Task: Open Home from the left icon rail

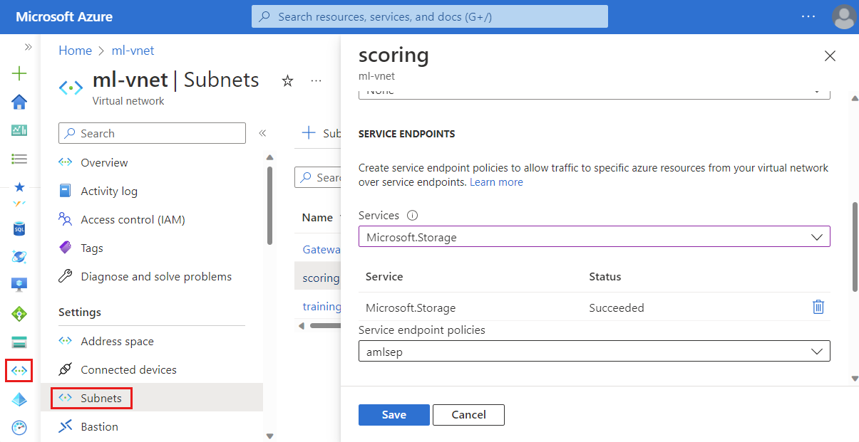Action: pyautogui.click(x=19, y=102)
